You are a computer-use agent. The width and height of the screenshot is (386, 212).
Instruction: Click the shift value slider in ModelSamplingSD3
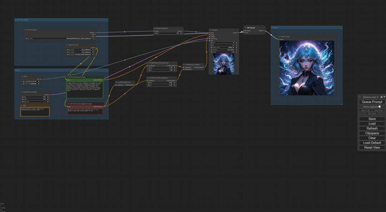pyautogui.click(x=168, y=33)
